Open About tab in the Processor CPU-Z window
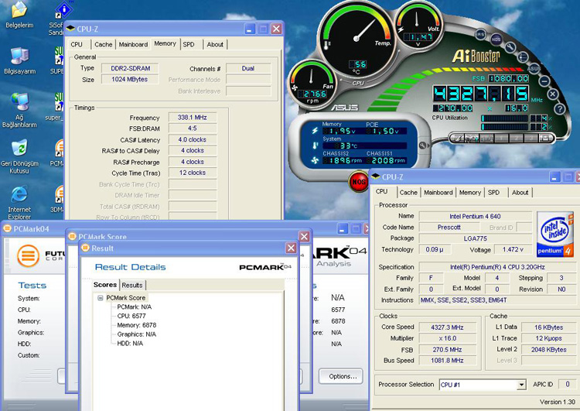 (520, 193)
